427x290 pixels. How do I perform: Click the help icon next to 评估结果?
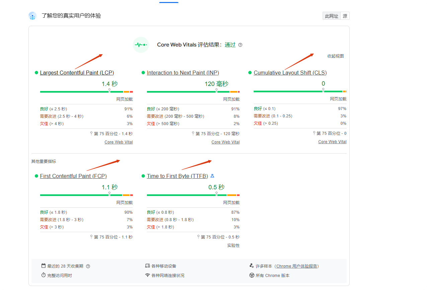(240, 44)
